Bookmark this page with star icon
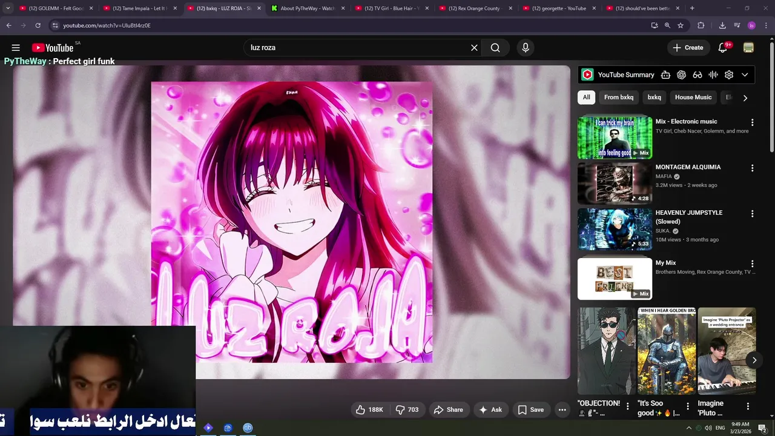This screenshot has height=436, width=775. tap(681, 25)
